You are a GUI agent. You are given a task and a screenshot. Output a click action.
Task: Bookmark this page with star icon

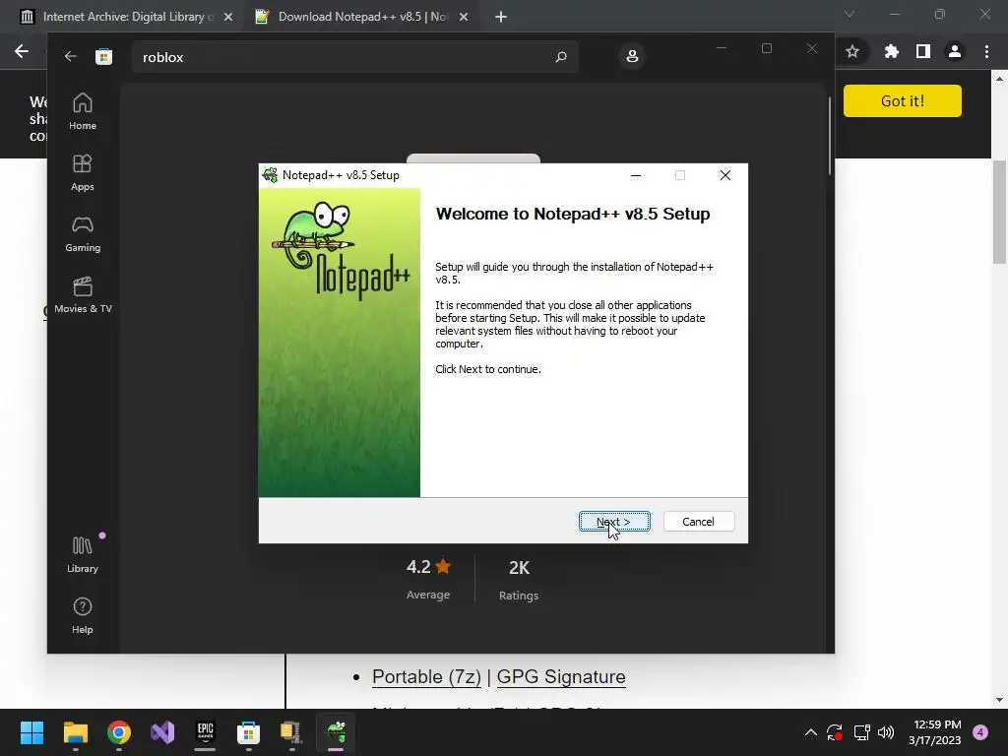click(x=852, y=51)
